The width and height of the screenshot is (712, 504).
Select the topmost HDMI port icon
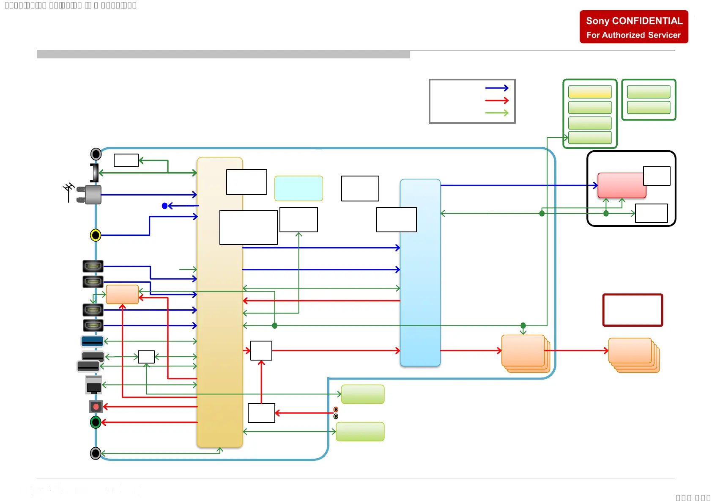pyautogui.click(x=93, y=266)
